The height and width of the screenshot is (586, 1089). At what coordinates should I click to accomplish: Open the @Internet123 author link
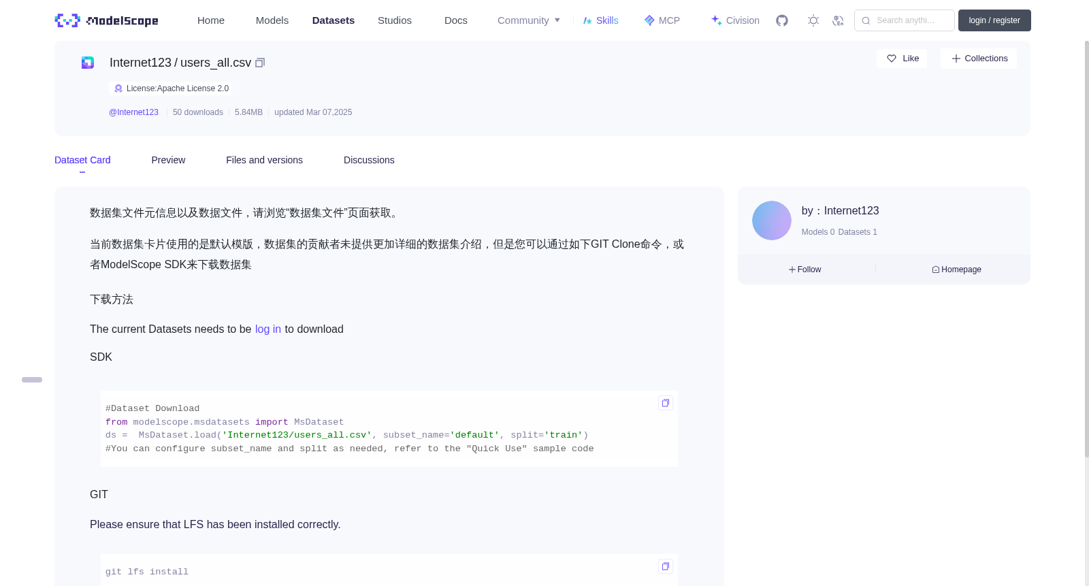tap(133, 112)
